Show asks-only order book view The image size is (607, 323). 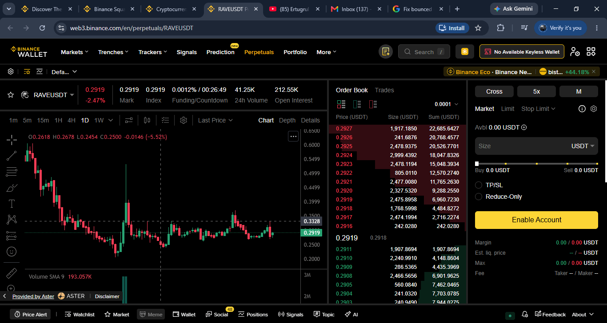(373, 104)
